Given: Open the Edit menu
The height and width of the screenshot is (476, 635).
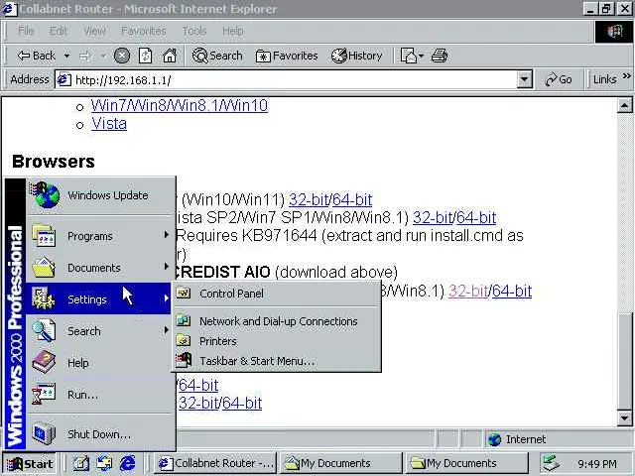Looking at the screenshot, I should 59,31.
